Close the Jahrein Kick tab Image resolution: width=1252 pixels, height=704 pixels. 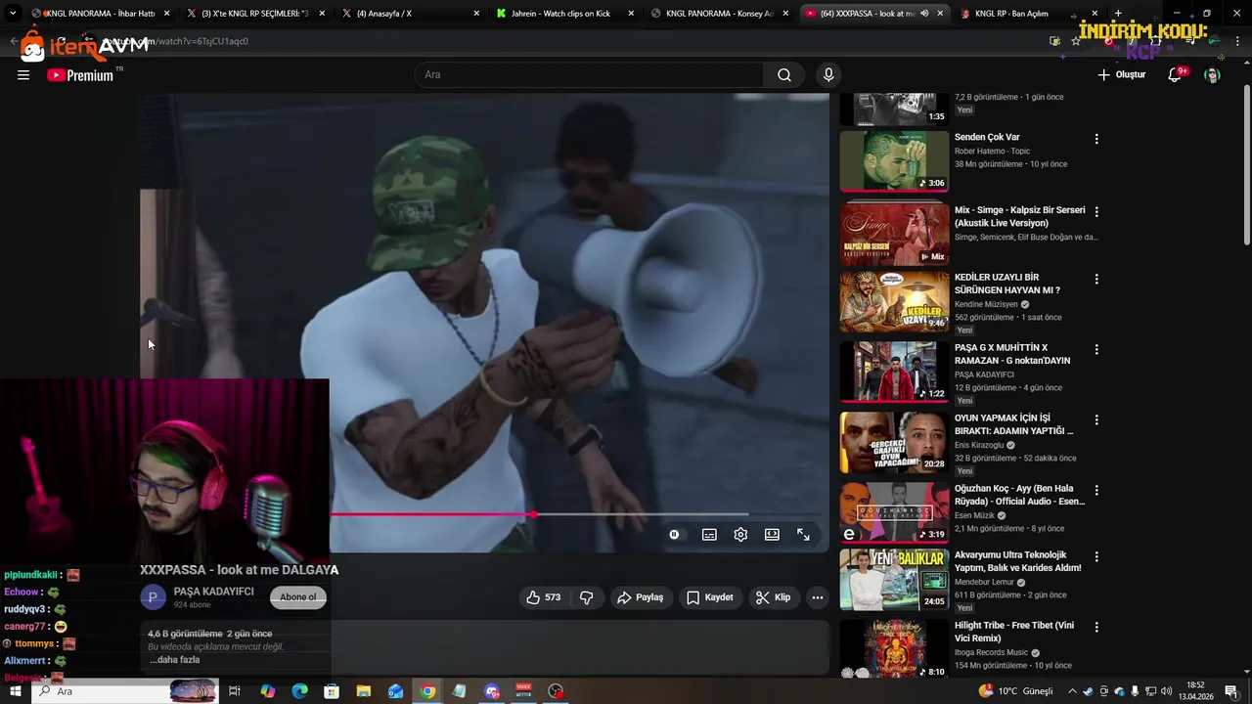coord(631,14)
